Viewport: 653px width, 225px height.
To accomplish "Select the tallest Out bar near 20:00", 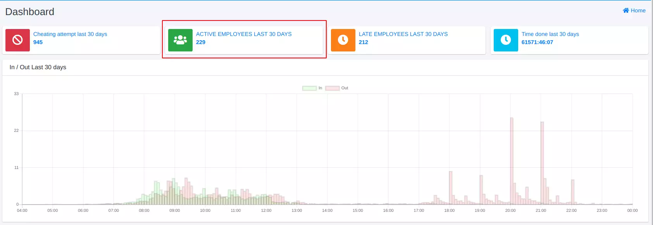I will [512, 162].
